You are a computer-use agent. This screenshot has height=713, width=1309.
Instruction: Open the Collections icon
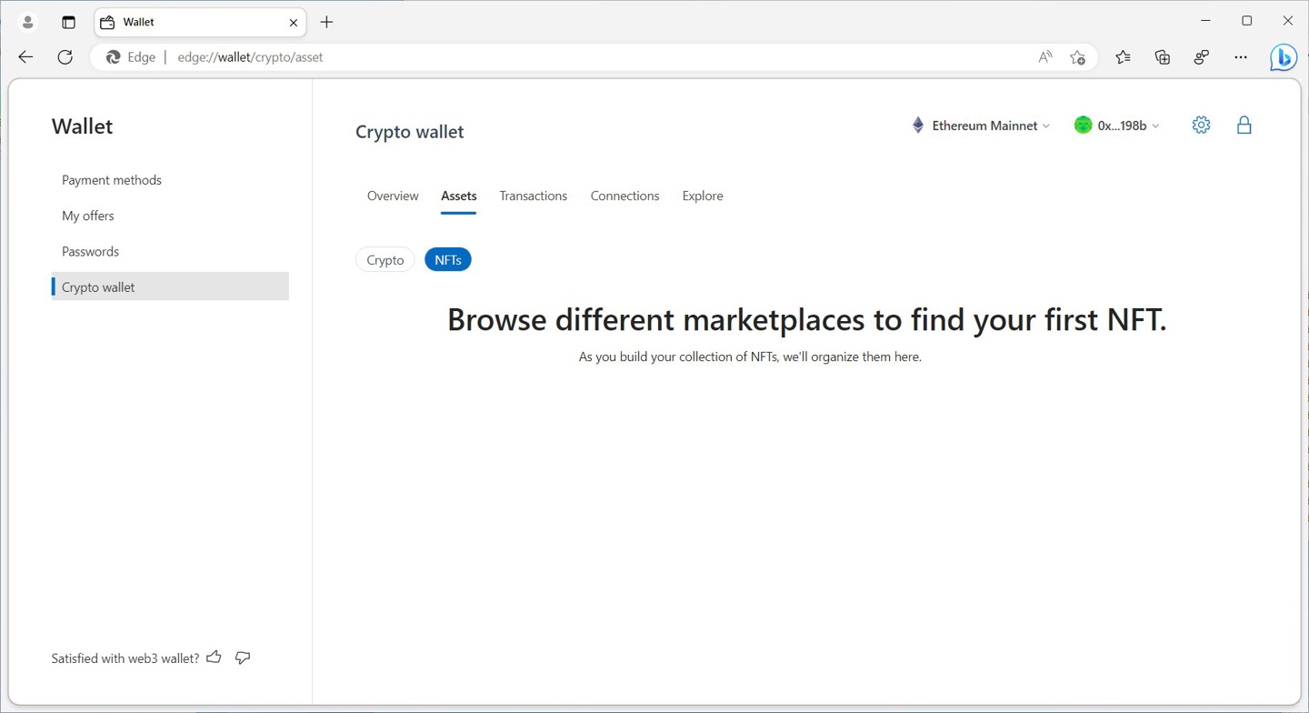click(x=1162, y=57)
